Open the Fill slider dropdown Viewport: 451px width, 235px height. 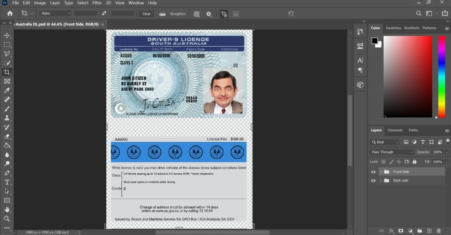click(446, 162)
